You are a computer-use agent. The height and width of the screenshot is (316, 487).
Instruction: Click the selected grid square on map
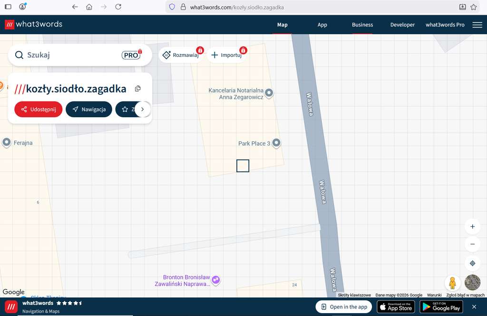(x=243, y=166)
